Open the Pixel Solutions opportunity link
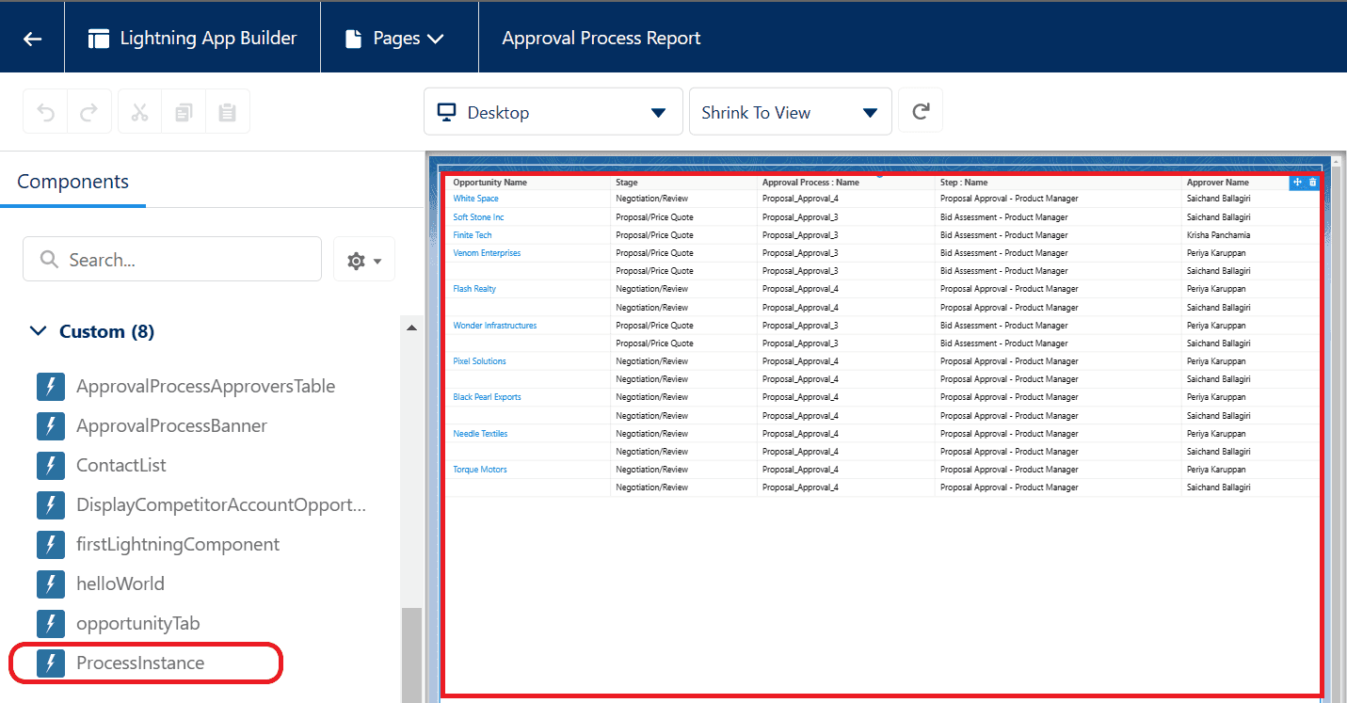This screenshot has width=1347, height=703. click(479, 361)
